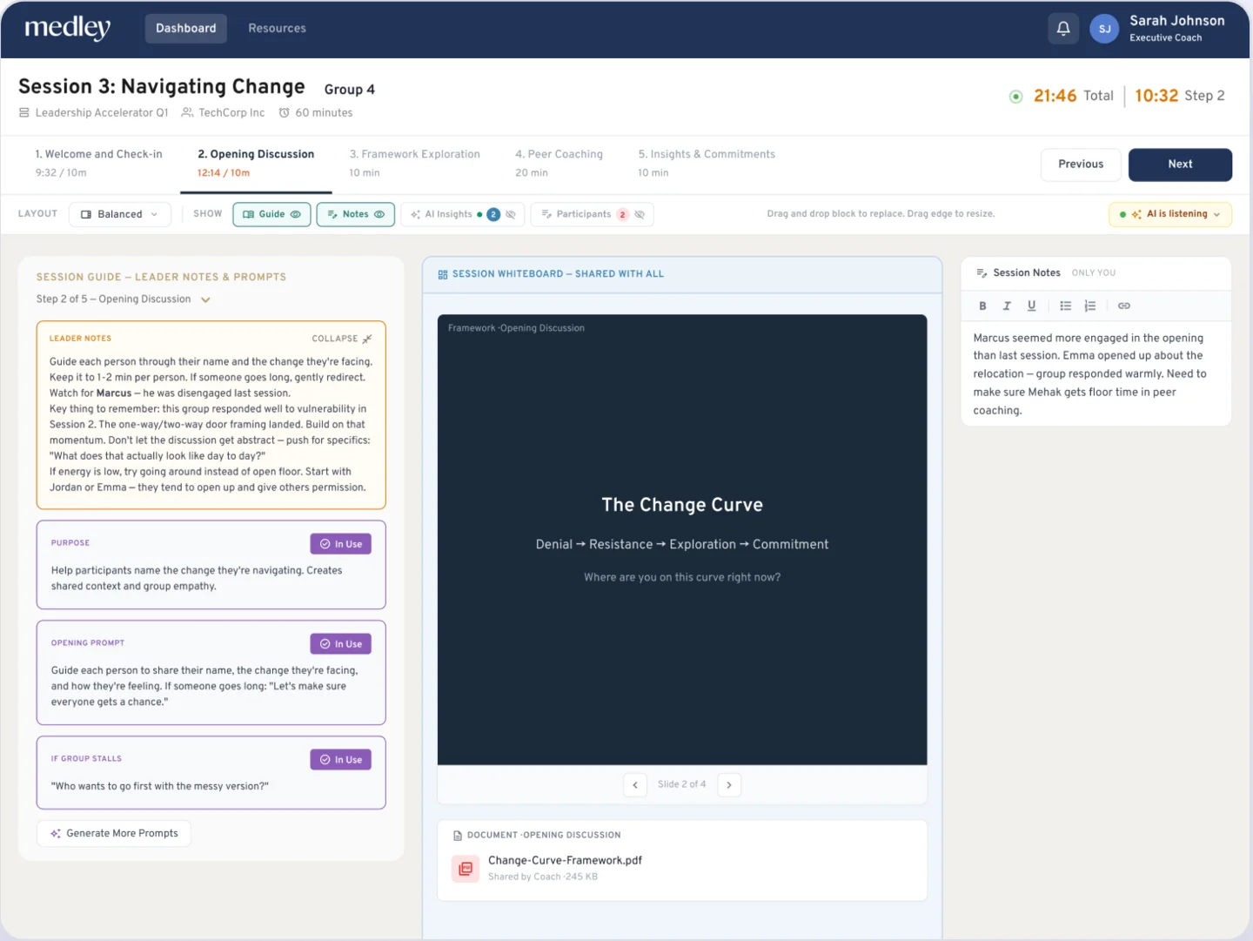This screenshot has height=941, width=1253.
Task: Click the medley logo
Action: tap(68, 28)
